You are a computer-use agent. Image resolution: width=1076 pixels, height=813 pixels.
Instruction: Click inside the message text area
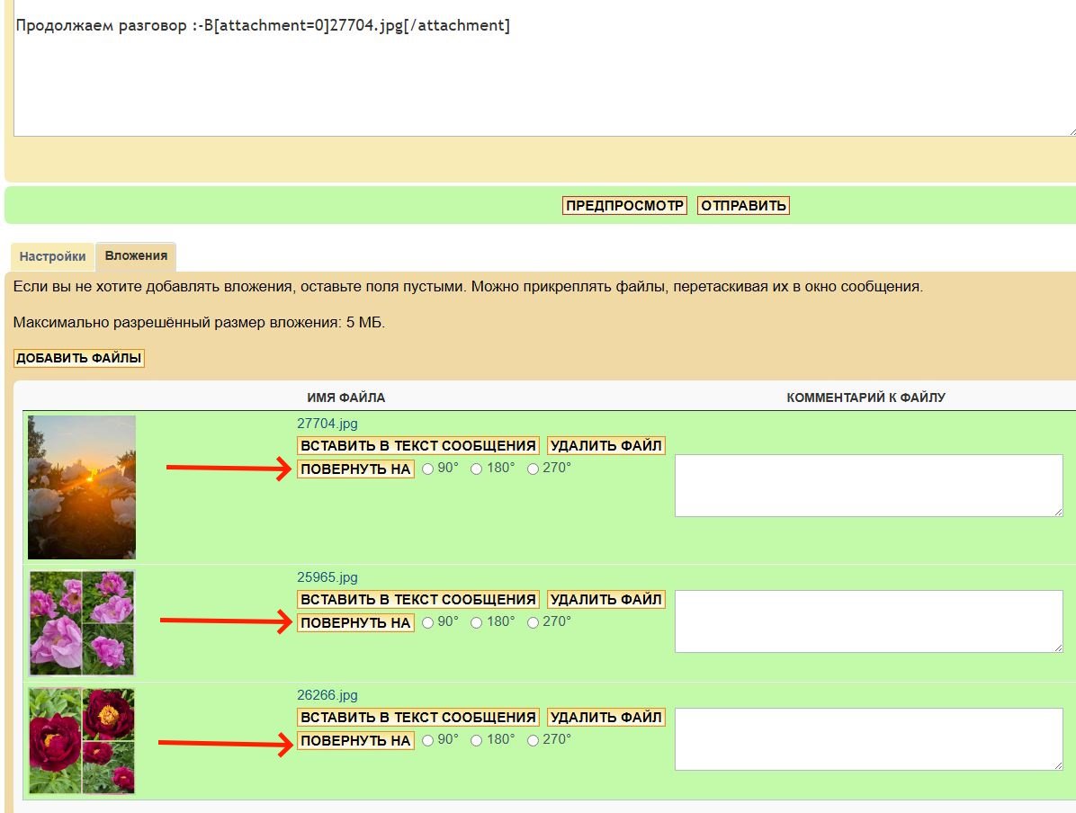point(545,68)
